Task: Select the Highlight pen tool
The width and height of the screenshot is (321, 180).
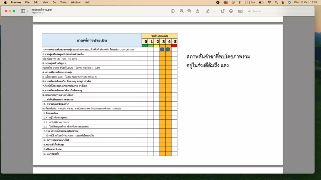Action: tap(208, 11)
